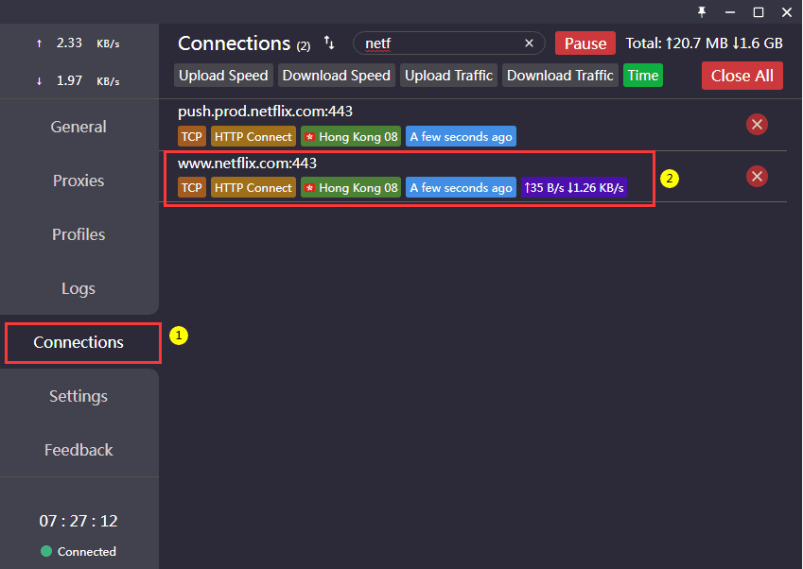Sort by Download Traffic
Viewport: 803px width, 569px height.
coord(560,76)
